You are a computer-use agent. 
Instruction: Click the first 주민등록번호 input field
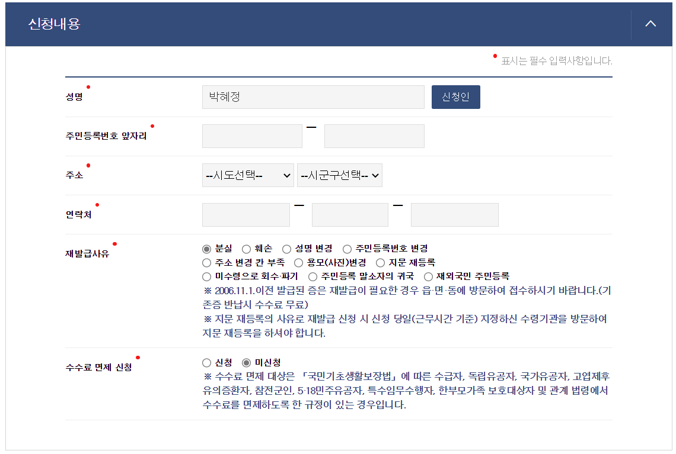pyautogui.click(x=252, y=136)
